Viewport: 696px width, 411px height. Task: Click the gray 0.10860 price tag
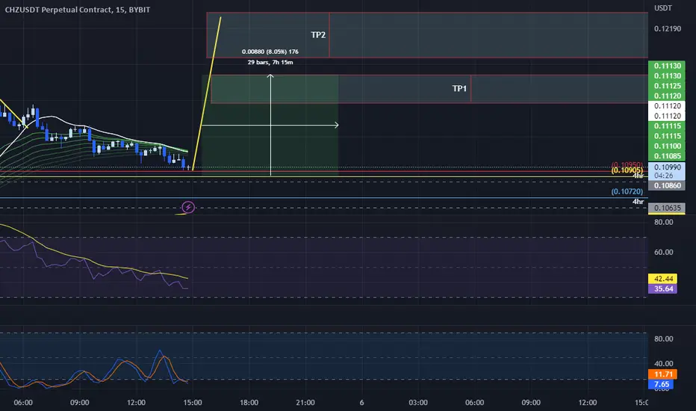pyautogui.click(x=666, y=186)
